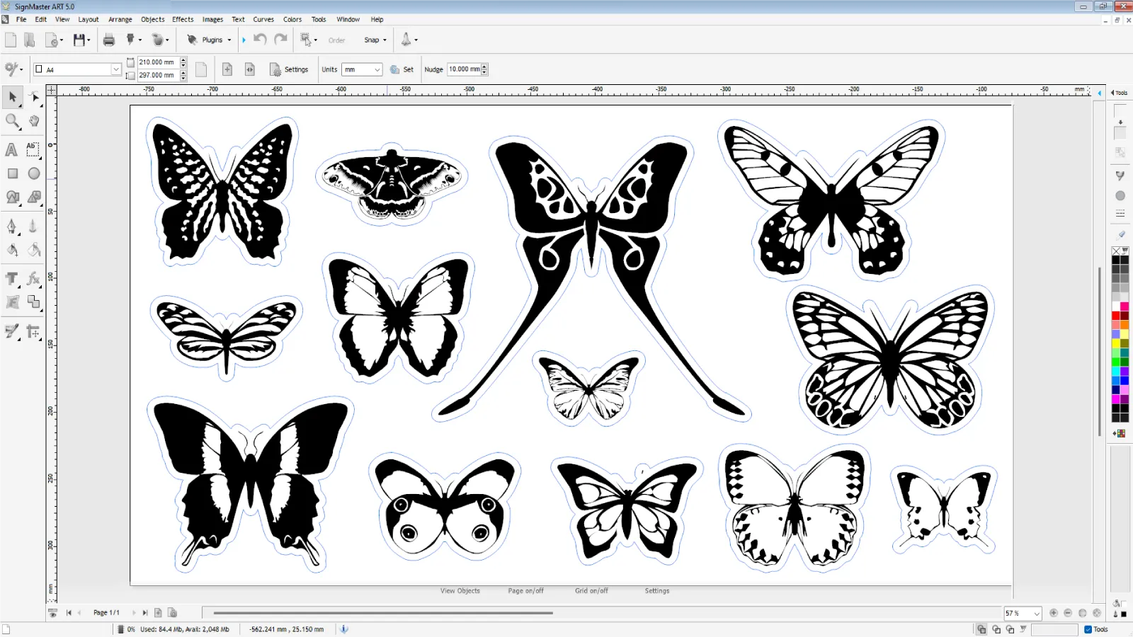Image resolution: width=1133 pixels, height=637 pixels.
Task: Choose the Ellipse shape tool
Action: click(33, 173)
